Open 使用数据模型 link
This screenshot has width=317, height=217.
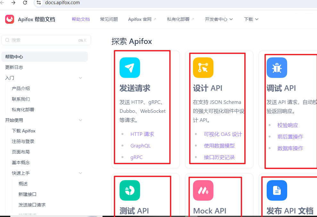point(219,146)
